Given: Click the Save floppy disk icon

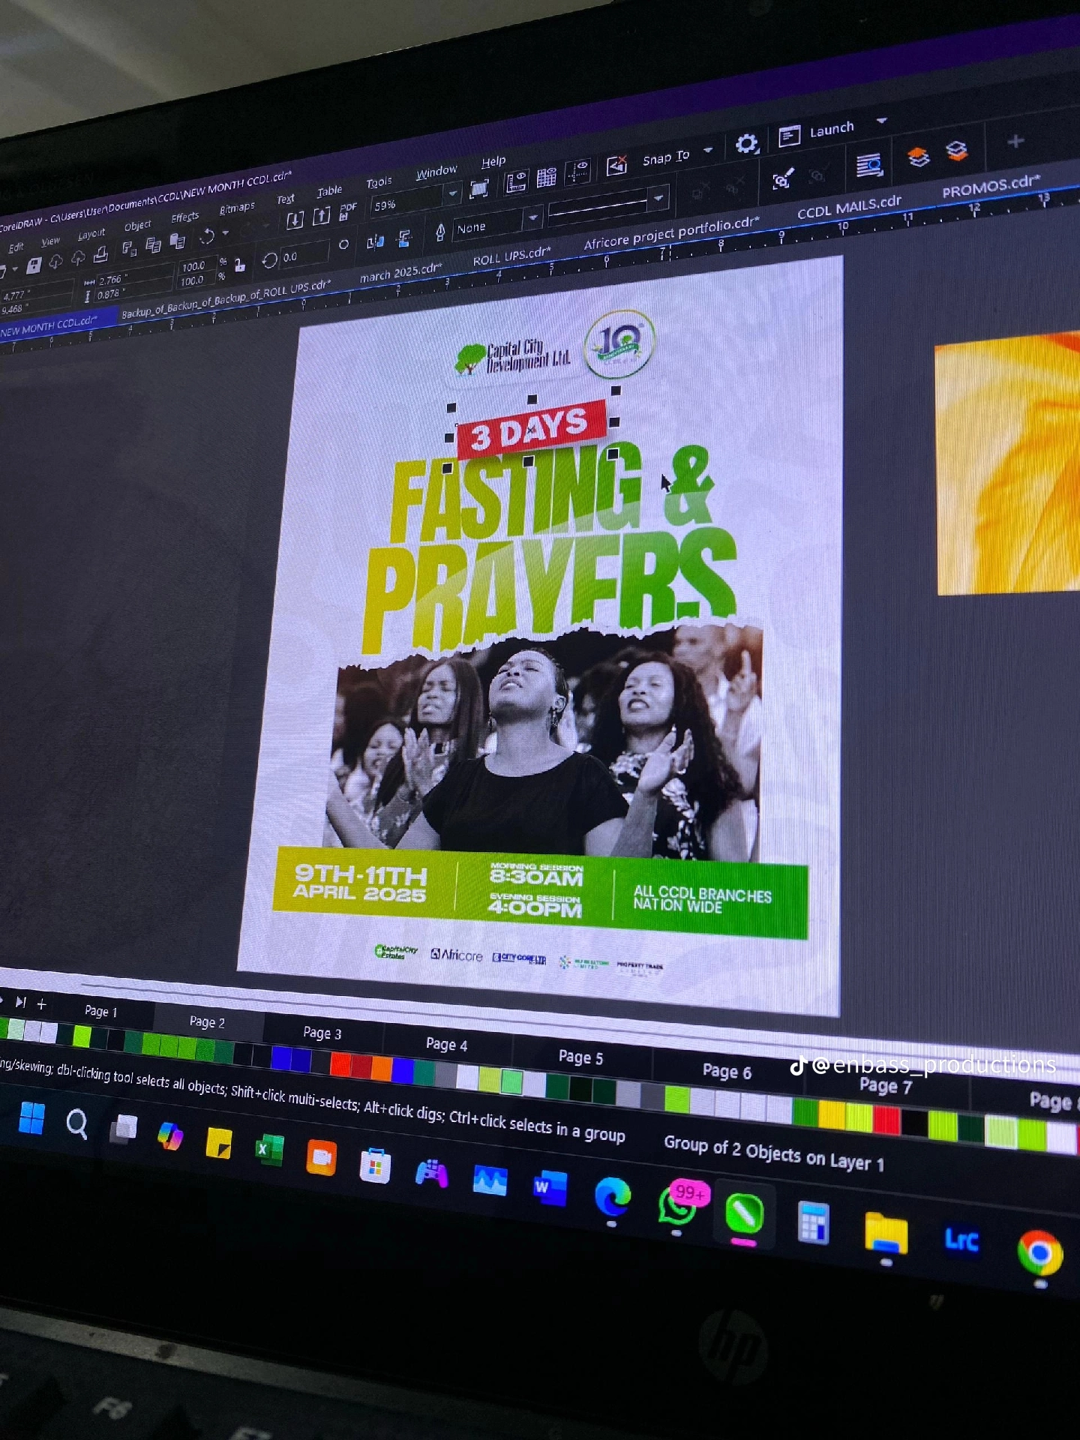Looking at the screenshot, I should [x=34, y=265].
